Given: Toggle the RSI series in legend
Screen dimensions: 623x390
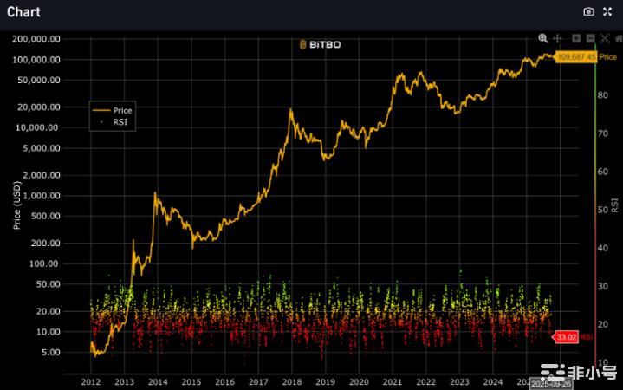Looking at the screenshot, I should pos(113,122).
